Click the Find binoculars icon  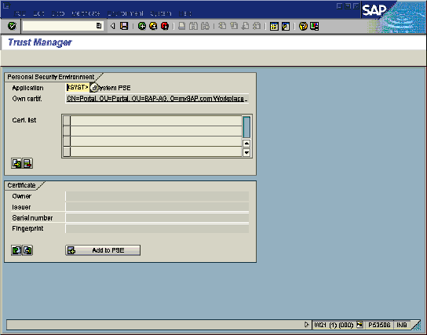(193, 26)
